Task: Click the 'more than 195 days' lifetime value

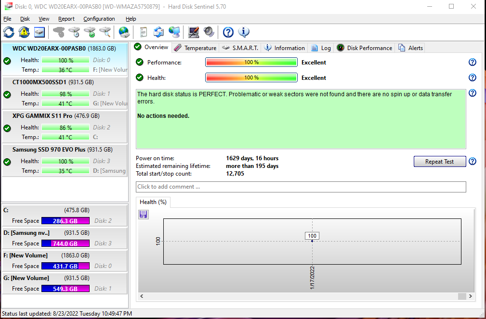Action: click(x=252, y=166)
